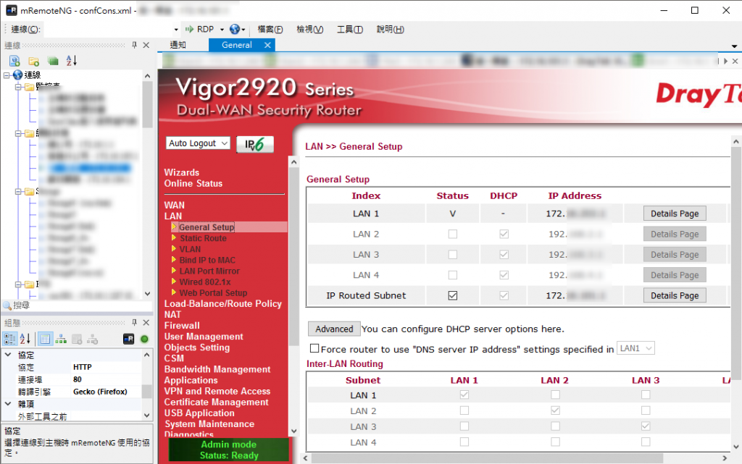Open the 說明(H) menu
Viewport: 742px width, 464px height.
(391, 29)
